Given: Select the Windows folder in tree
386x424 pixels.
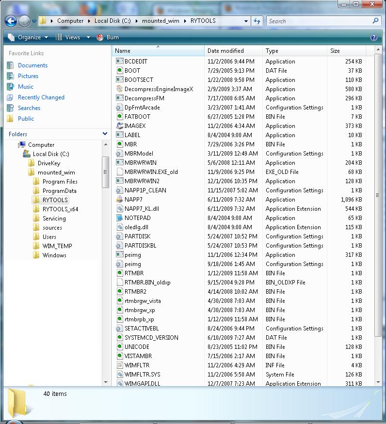Looking at the screenshot, I should click(x=54, y=255).
